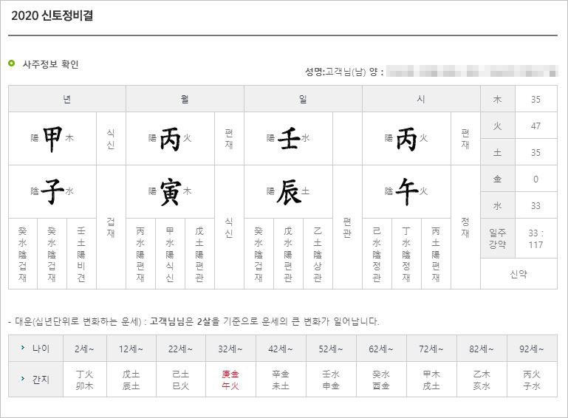Click the 寅 month branch character

171,192
